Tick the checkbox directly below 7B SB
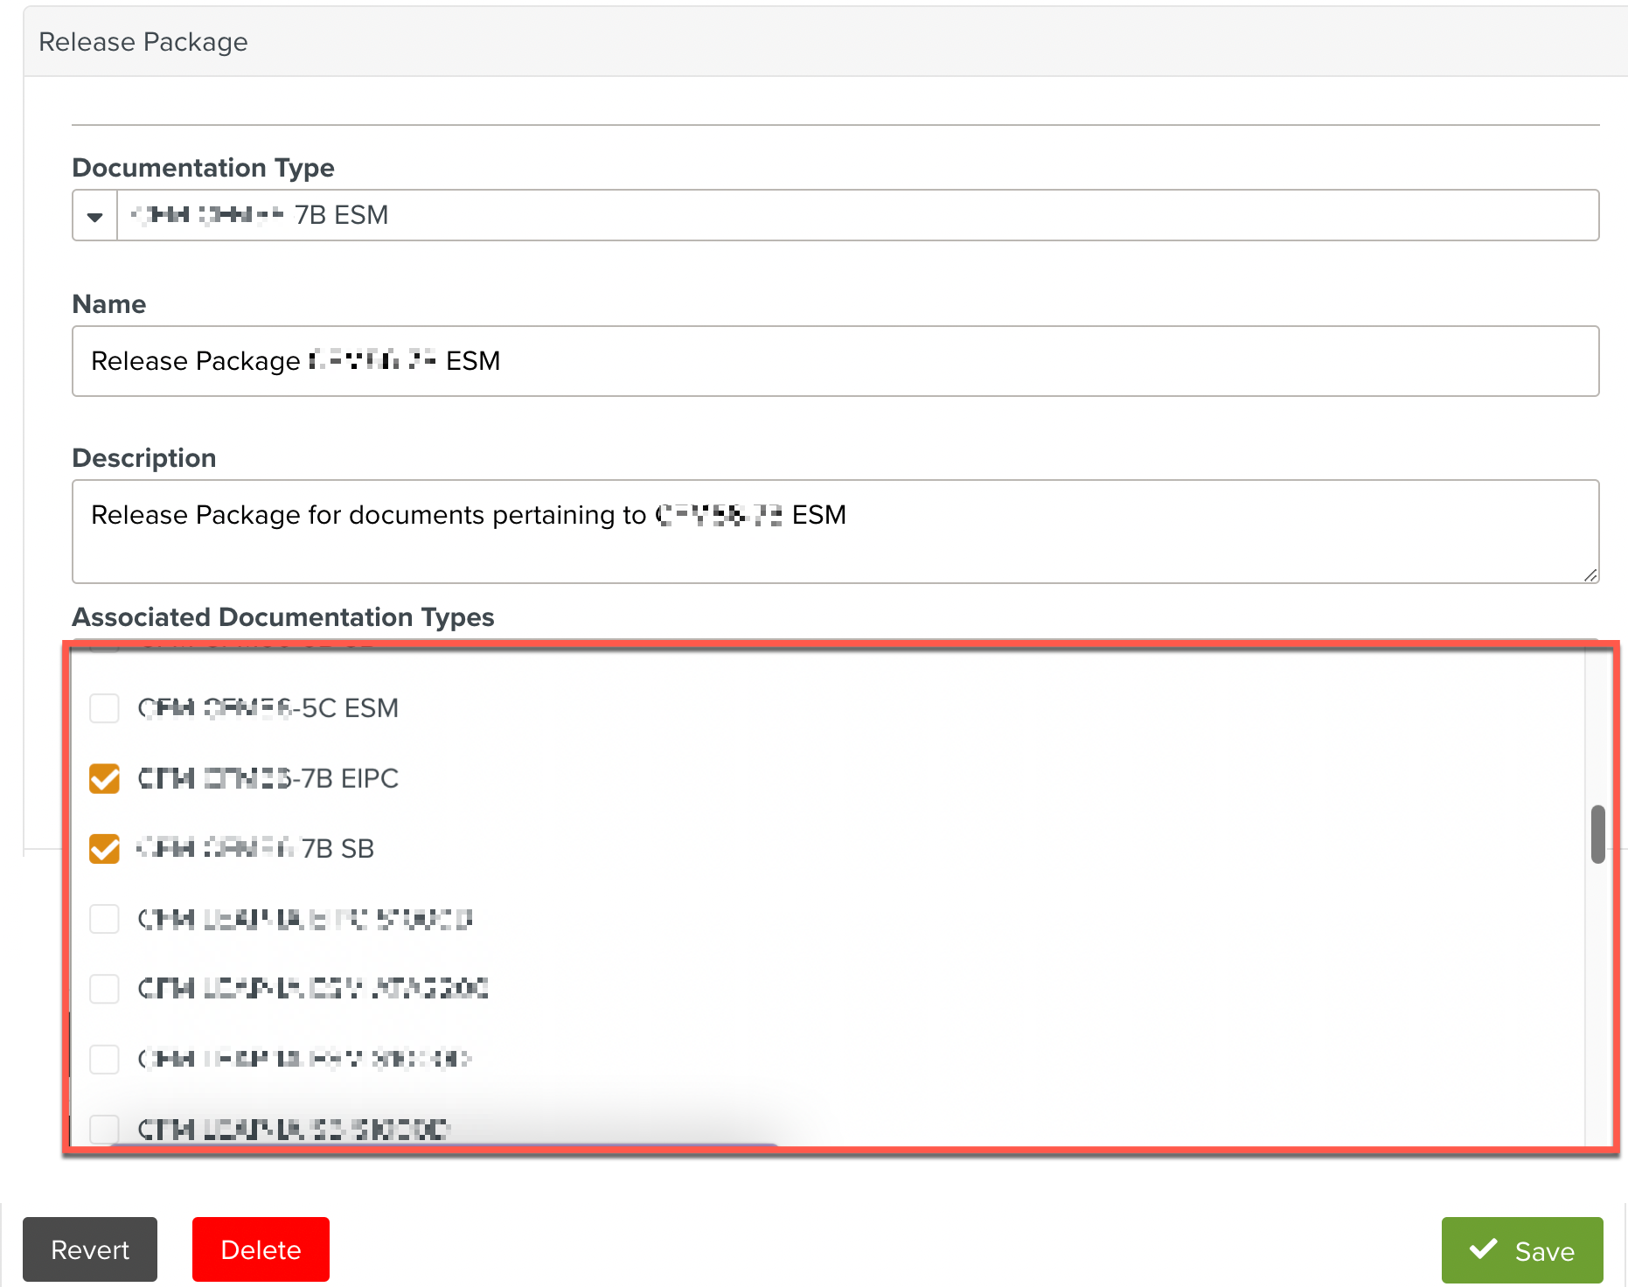The image size is (1628, 1287). pyautogui.click(x=105, y=919)
